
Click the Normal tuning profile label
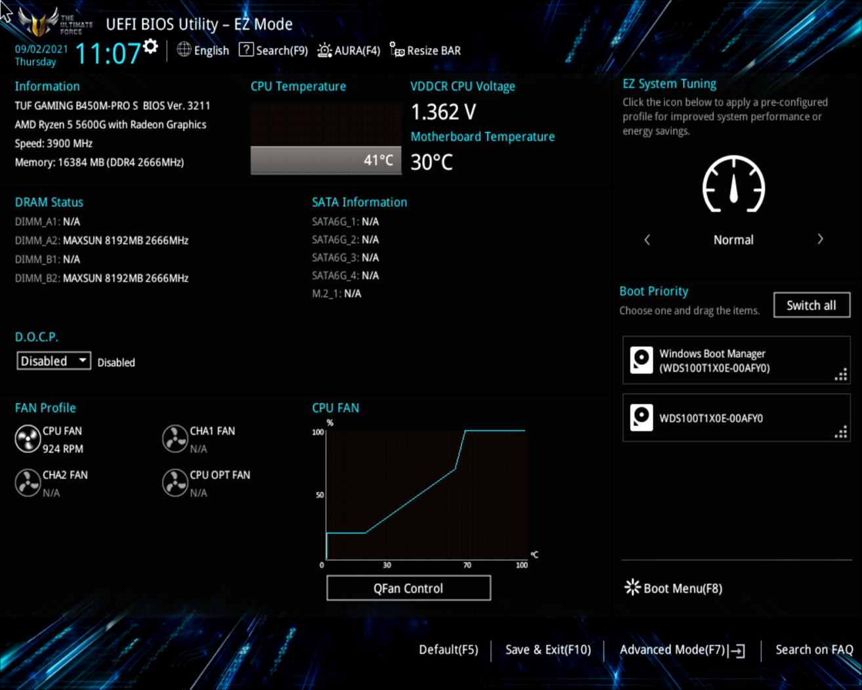(733, 240)
